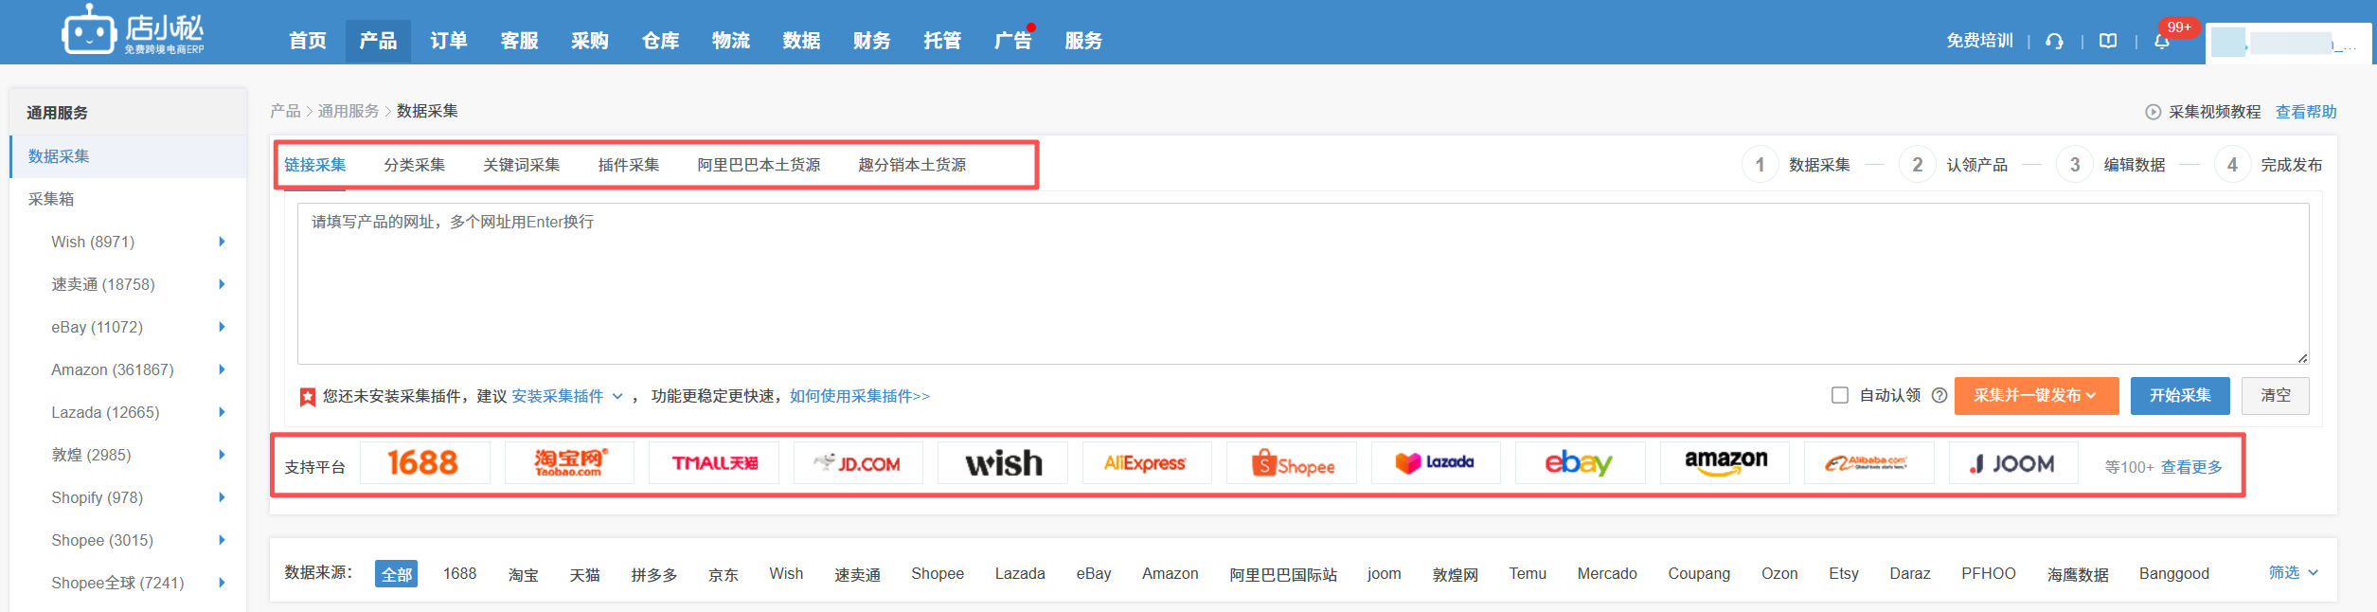2377x612 pixels.
Task: Open the 查看帮助 link
Action: pos(2306,112)
